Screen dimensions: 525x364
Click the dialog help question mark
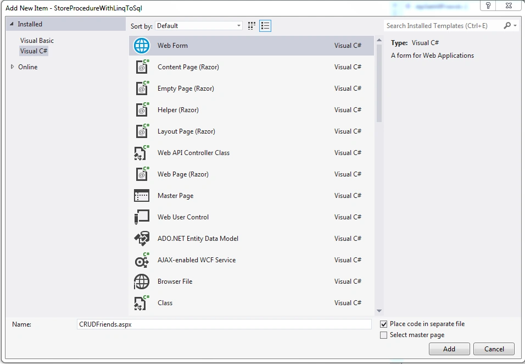488,5
